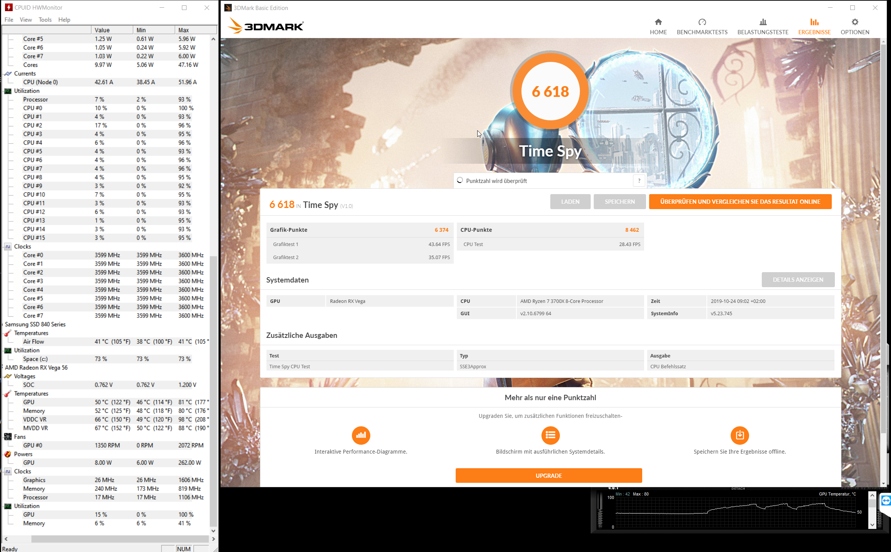Compare the result online with the orange button
891x552 pixels.
coord(740,201)
